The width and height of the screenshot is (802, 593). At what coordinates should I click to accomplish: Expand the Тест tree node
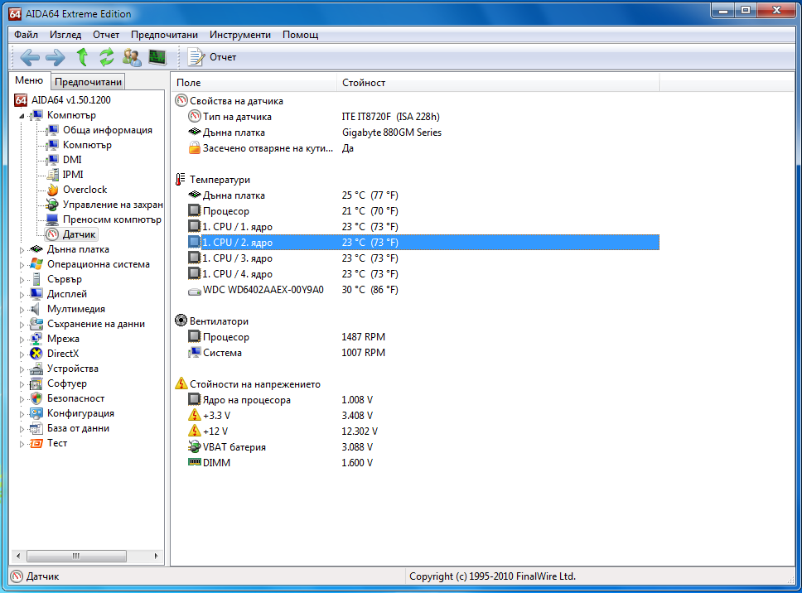22,444
